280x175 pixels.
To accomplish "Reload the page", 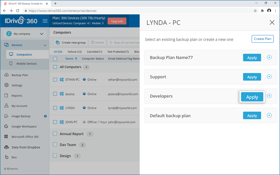I will click(x=17, y=11).
